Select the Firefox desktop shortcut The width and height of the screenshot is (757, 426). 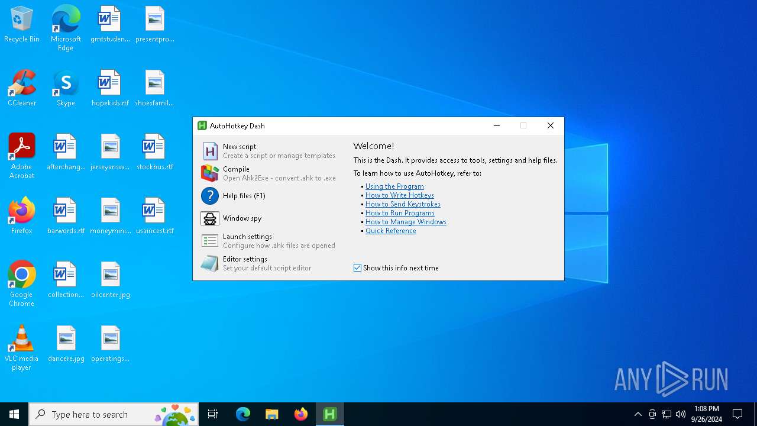22,216
